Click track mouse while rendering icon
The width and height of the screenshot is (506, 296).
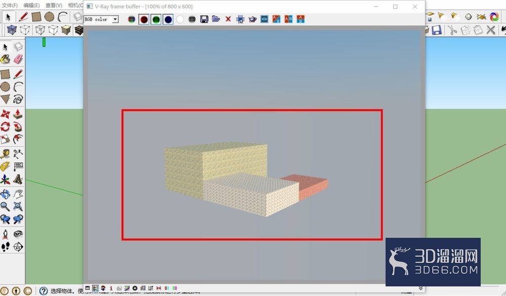pos(240,19)
